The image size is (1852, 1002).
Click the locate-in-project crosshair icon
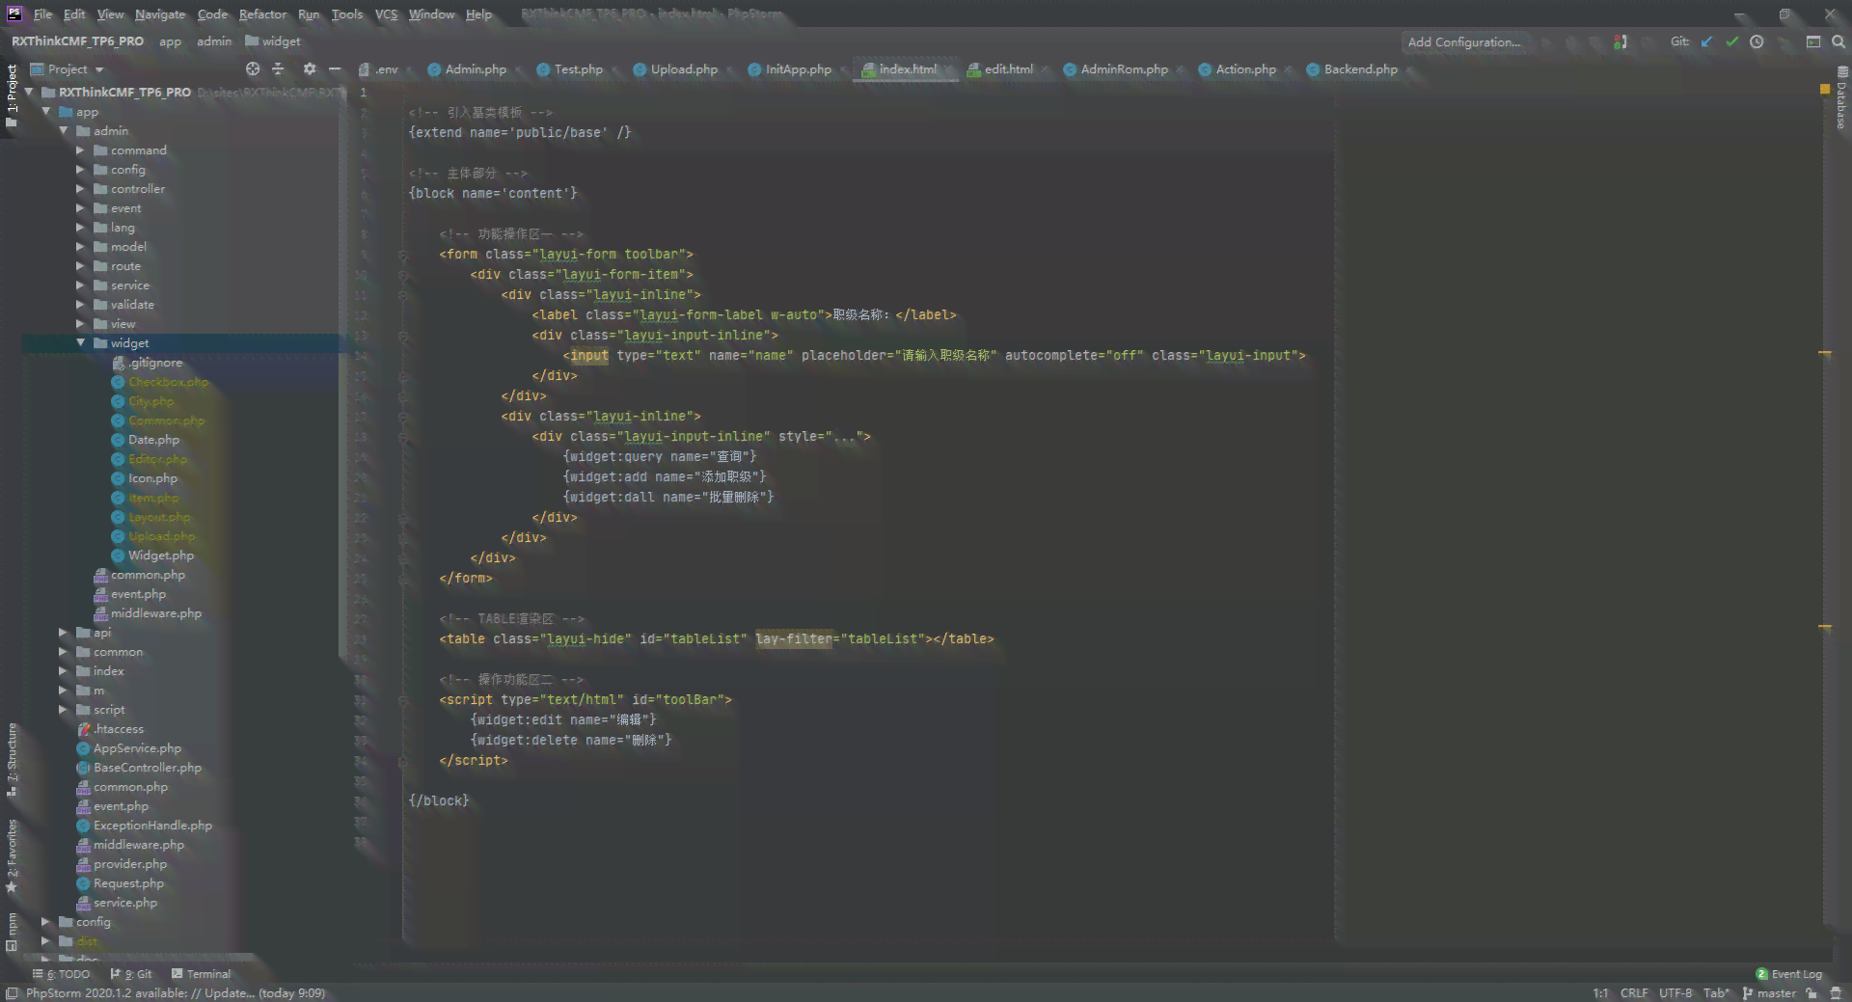(253, 68)
